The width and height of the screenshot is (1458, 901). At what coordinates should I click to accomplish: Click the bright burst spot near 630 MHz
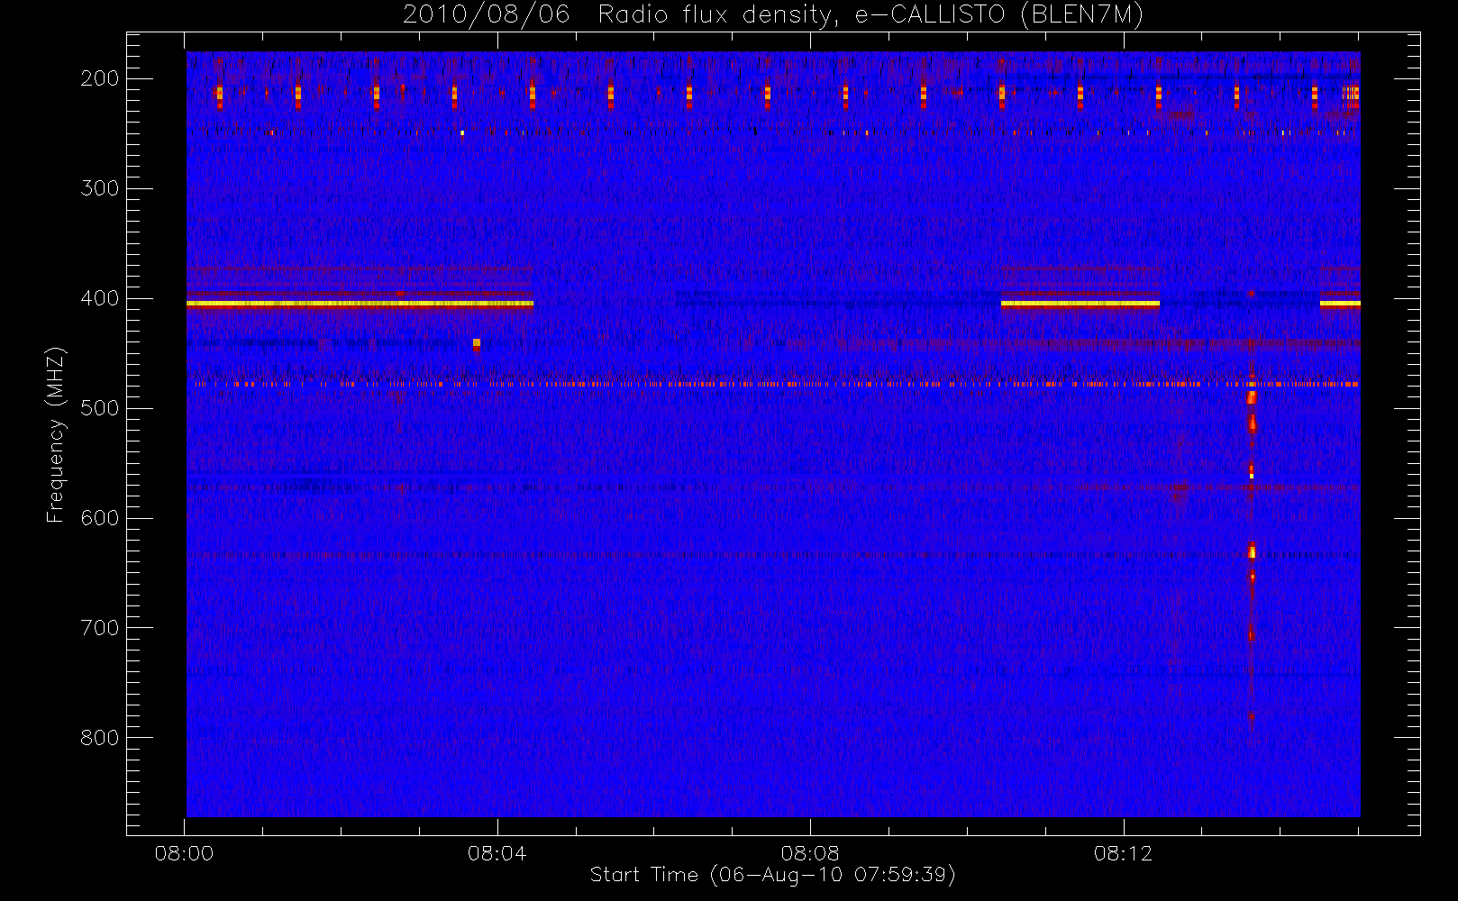coord(1252,551)
